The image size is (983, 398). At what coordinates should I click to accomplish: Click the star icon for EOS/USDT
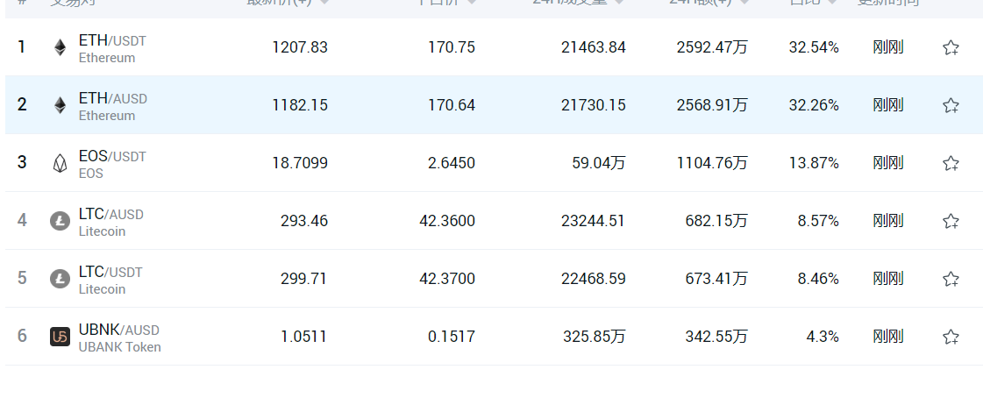[951, 163]
